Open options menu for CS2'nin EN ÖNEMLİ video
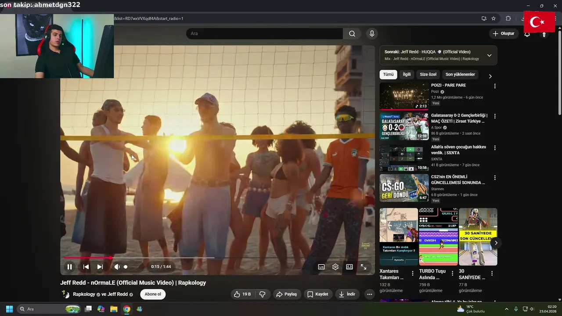562x316 pixels. tap(495, 178)
